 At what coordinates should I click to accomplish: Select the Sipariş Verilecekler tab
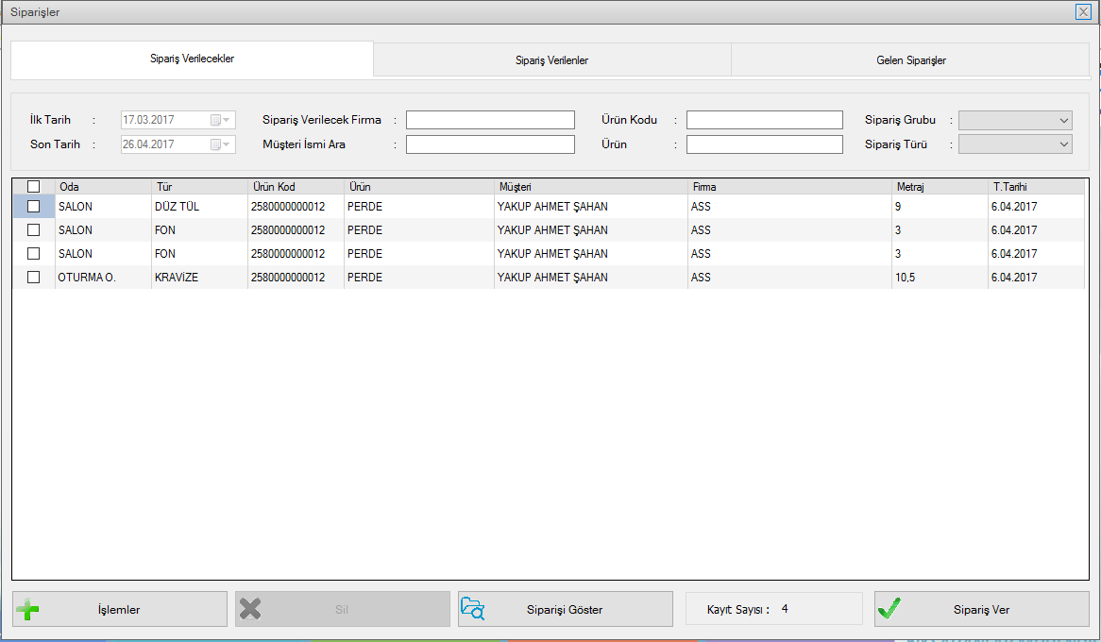(192, 59)
